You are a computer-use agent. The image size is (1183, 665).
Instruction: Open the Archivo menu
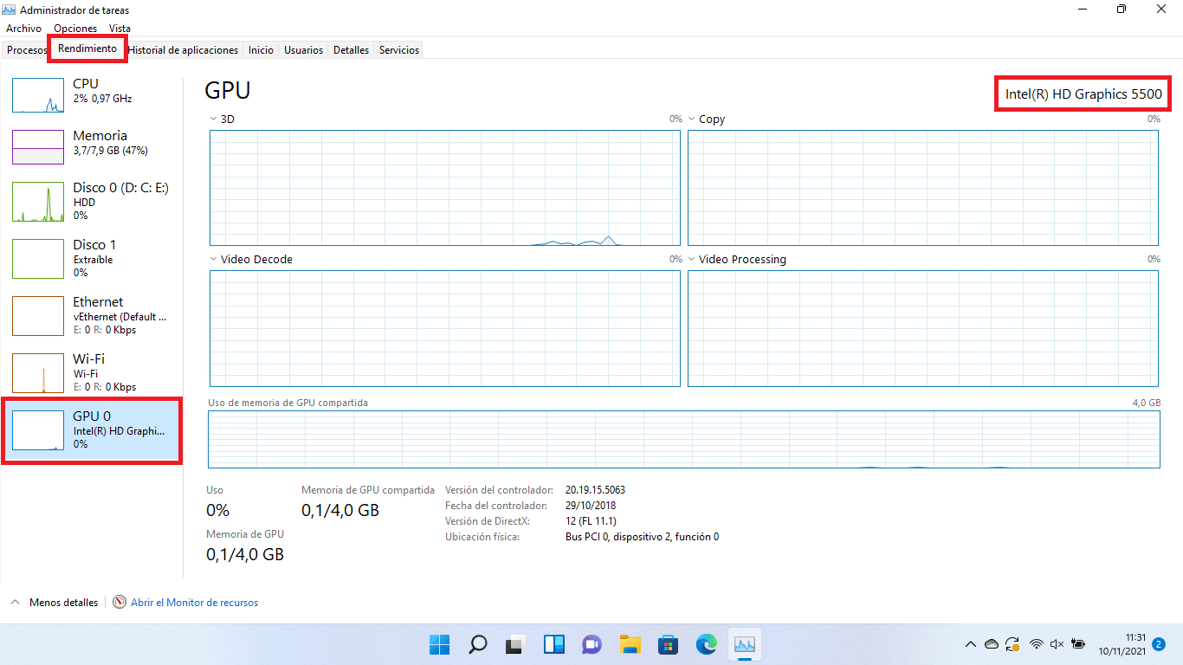tap(23, 29)
